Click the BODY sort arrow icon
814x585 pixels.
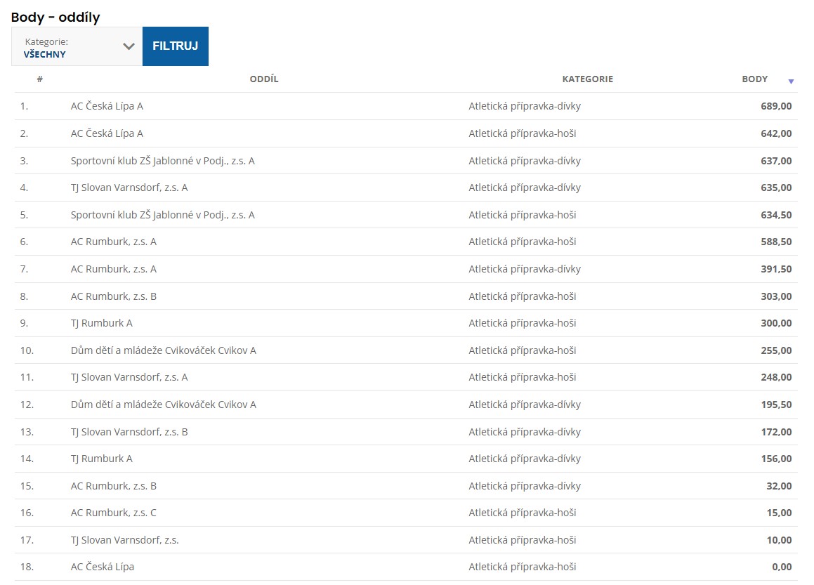point(791,81)
